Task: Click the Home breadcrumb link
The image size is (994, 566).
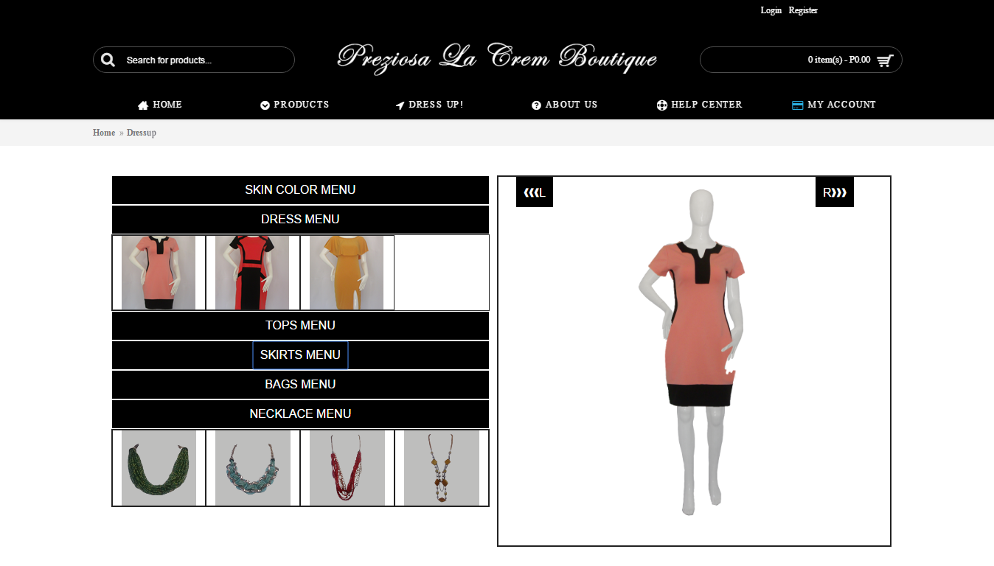Action: coord(104,133)
